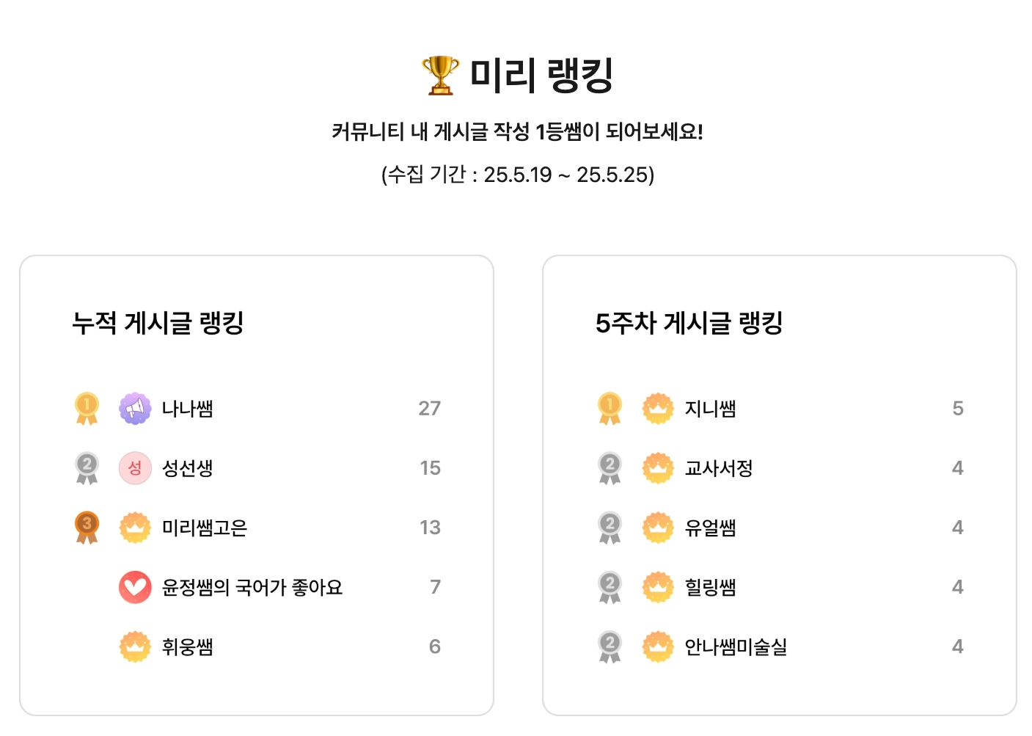This screenshot has width=1032, height=736.
Task: Click the heart avatar of 윤정쌤의 국어가 좋아요
Action: 135,587
